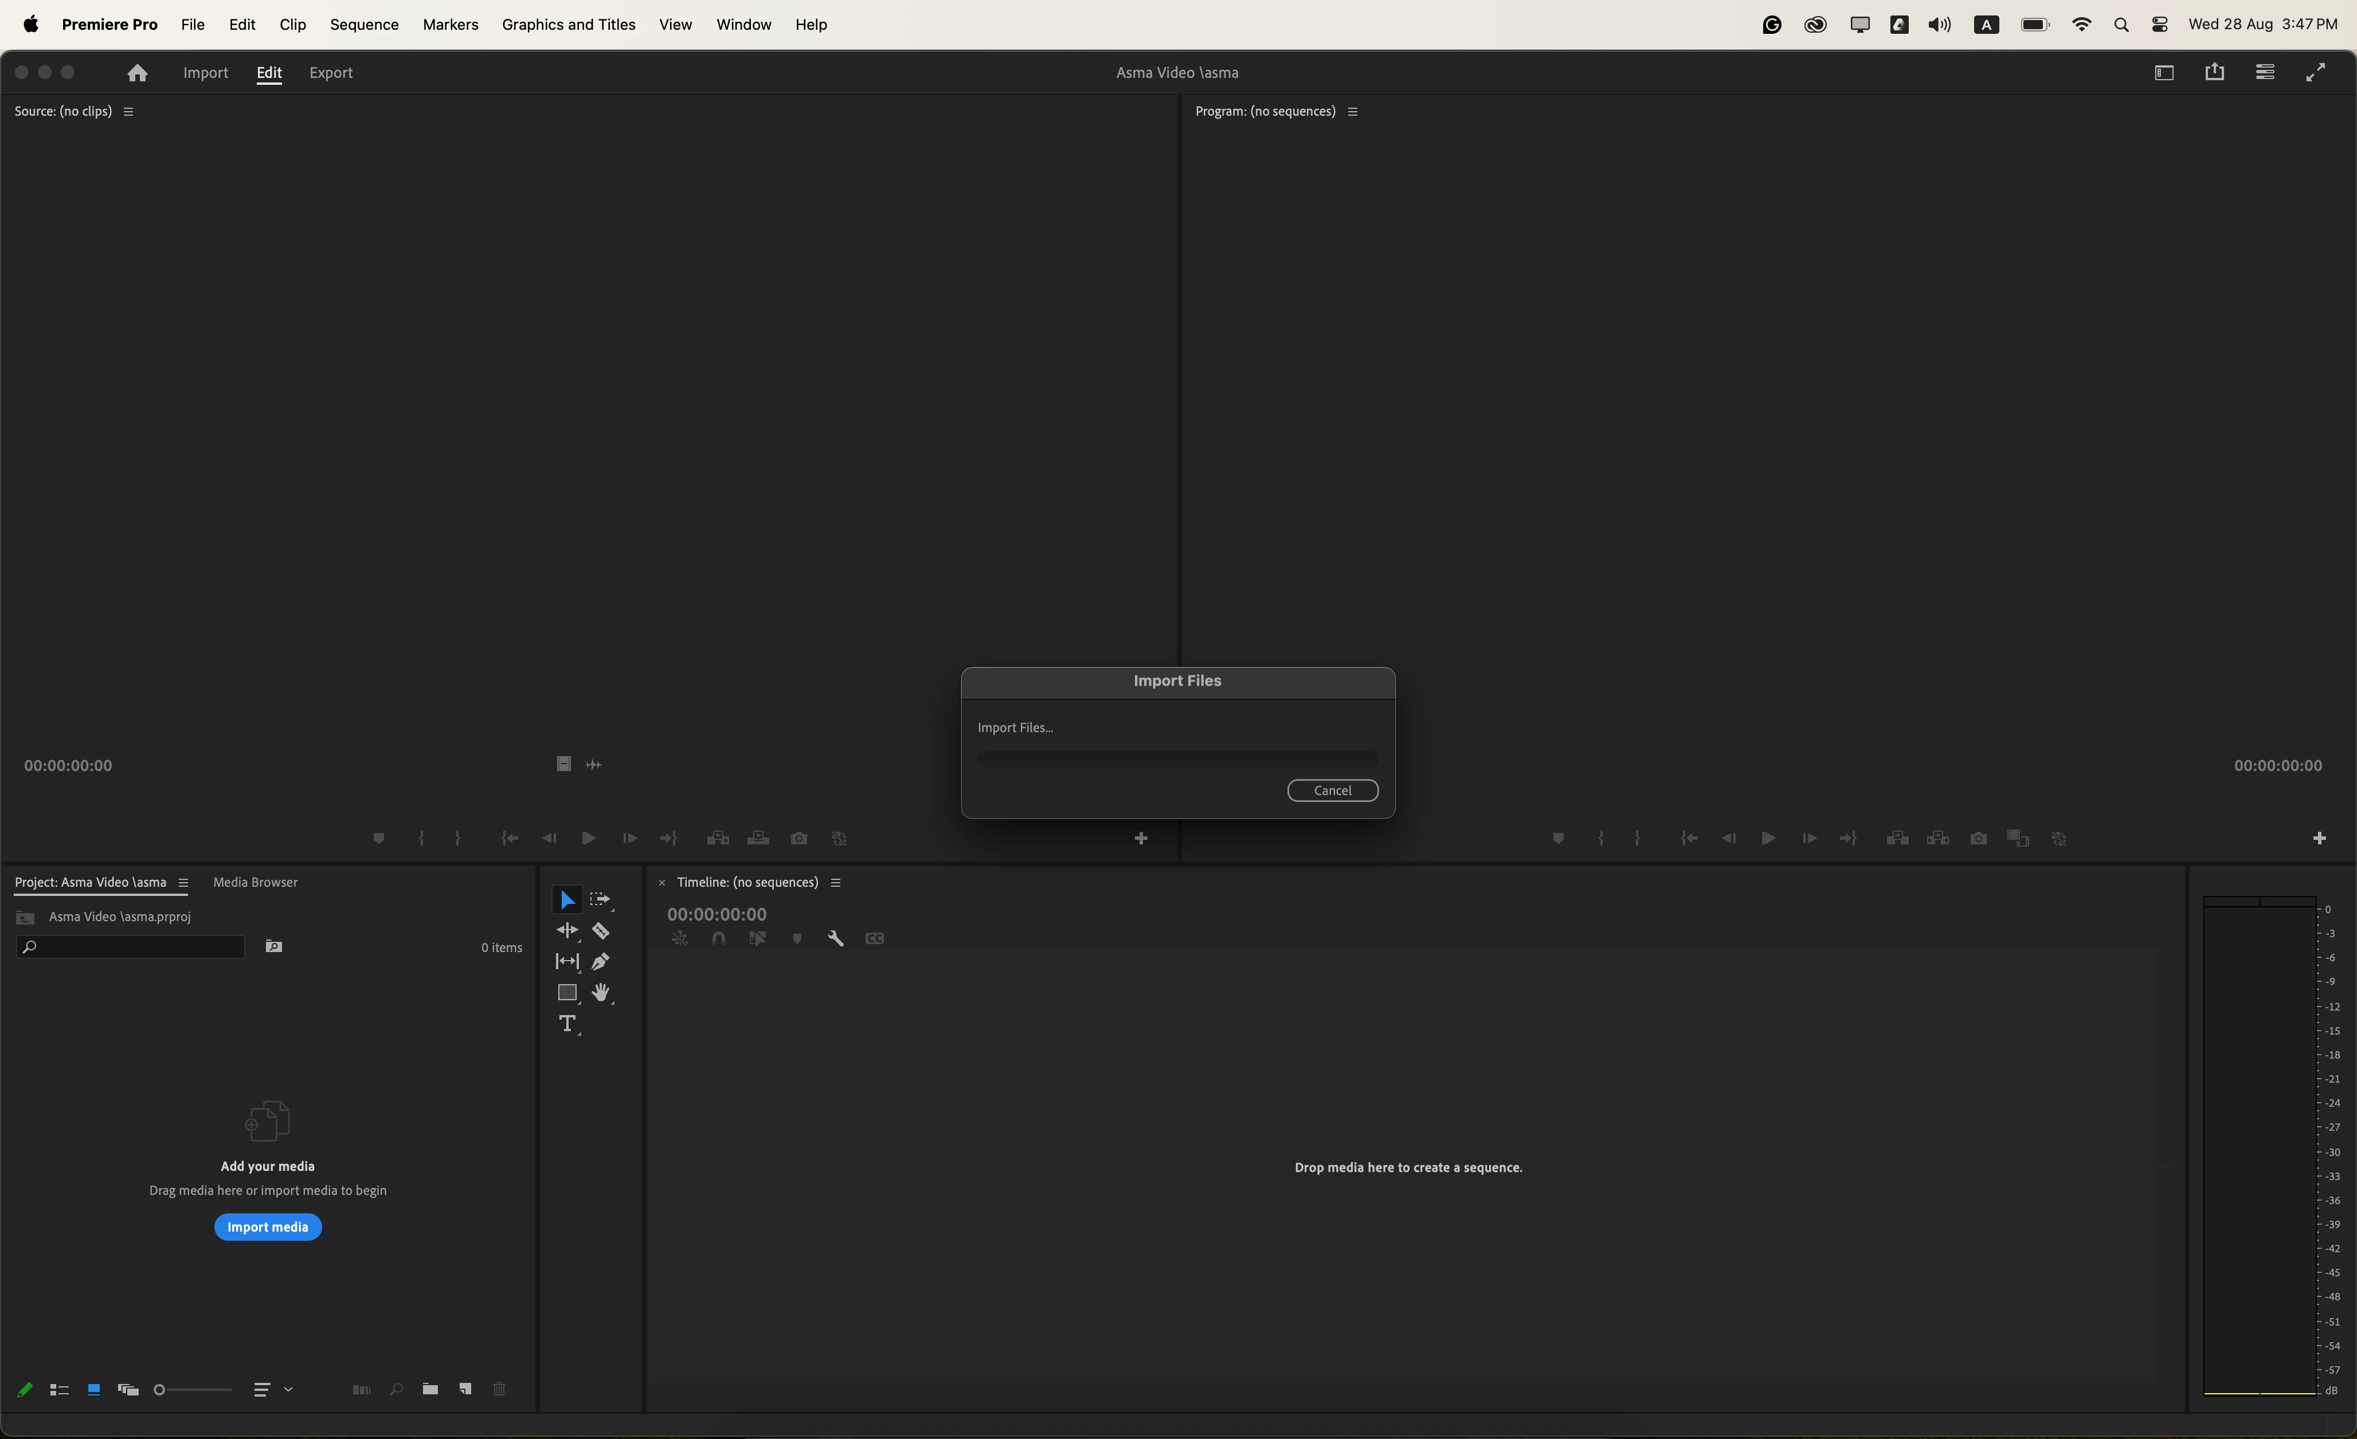The height and width of the screenshot is (1439, 2357).
Task: Open the Project panel hamburger menu
Action: [x=183, y=883]
